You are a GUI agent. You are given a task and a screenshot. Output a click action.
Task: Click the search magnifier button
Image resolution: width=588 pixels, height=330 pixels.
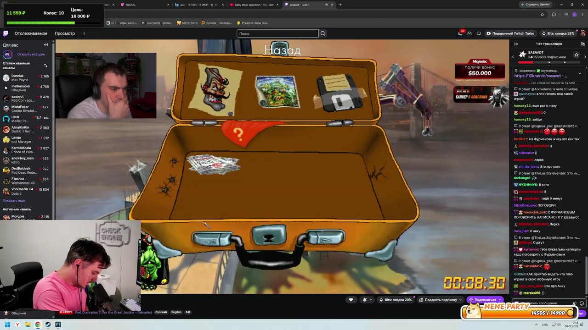323,33
